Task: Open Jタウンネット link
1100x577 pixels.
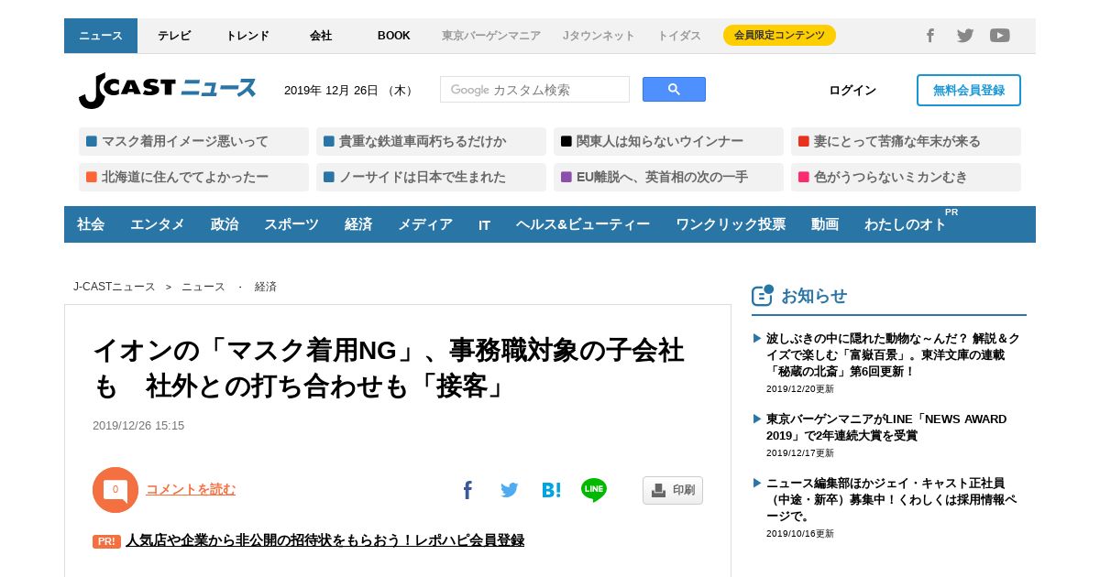Action: [x=599, y=36]
